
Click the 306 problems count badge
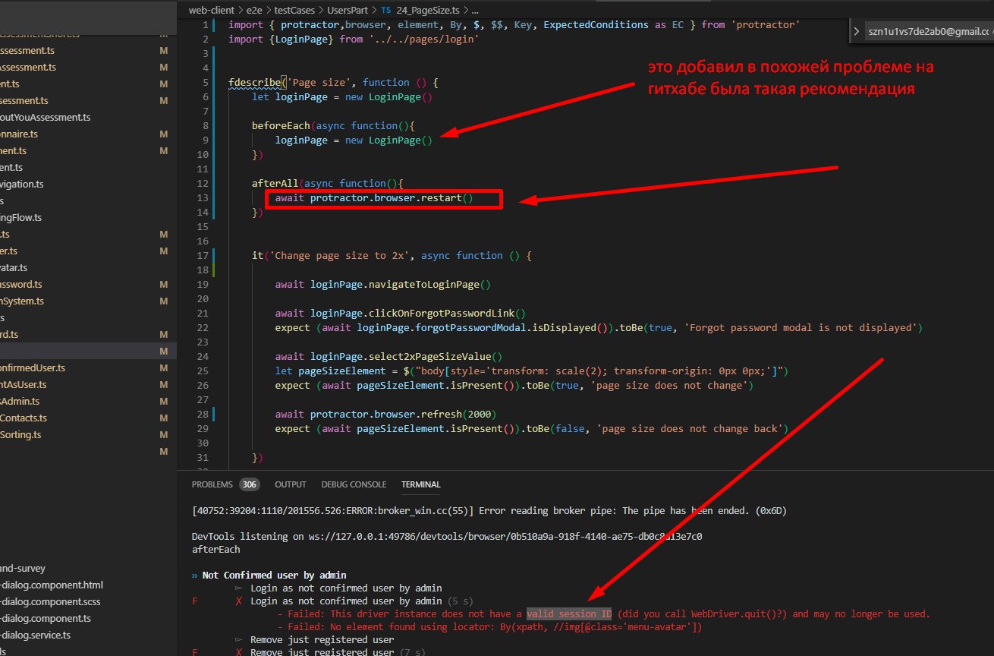coord(249,484)
